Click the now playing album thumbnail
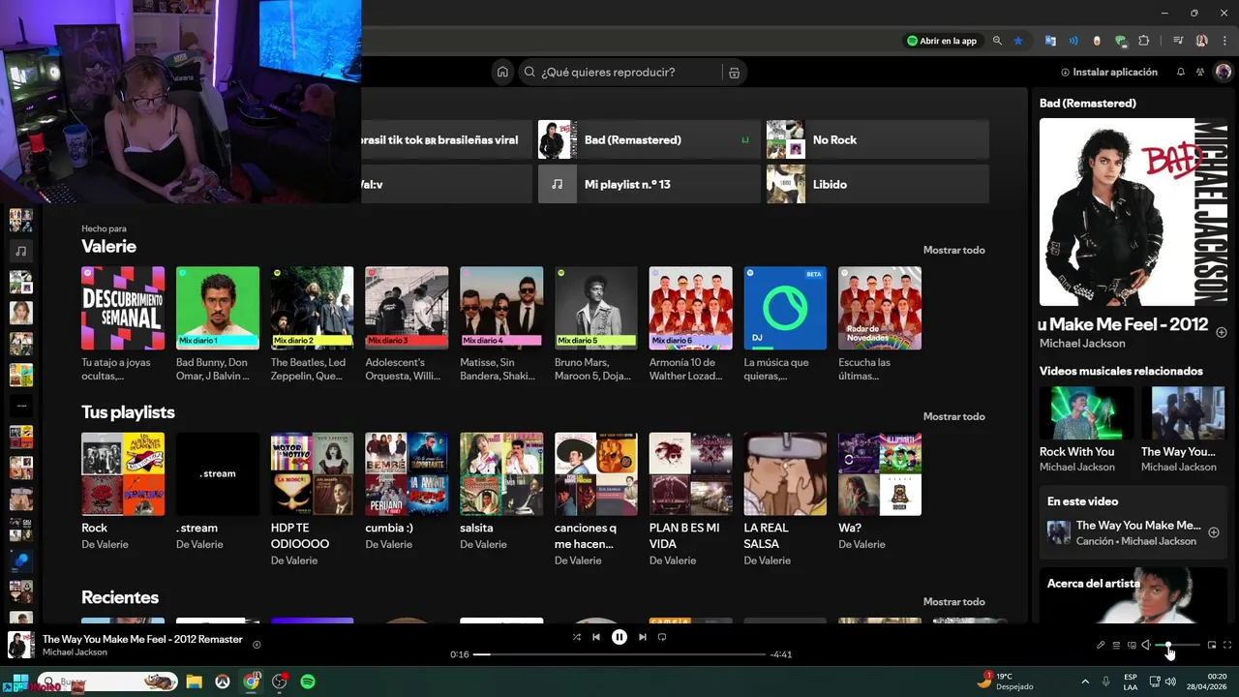The image size is (1239, 697). click(21, 645)
